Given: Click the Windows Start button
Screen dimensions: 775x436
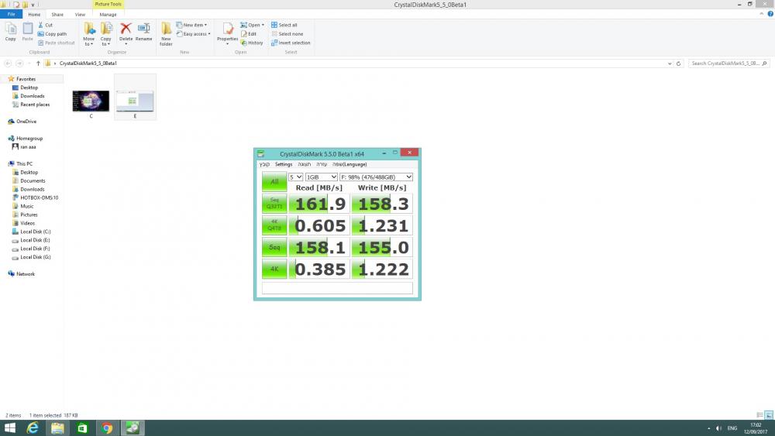Looking at the screenshot, I should (x=10, y=428).
